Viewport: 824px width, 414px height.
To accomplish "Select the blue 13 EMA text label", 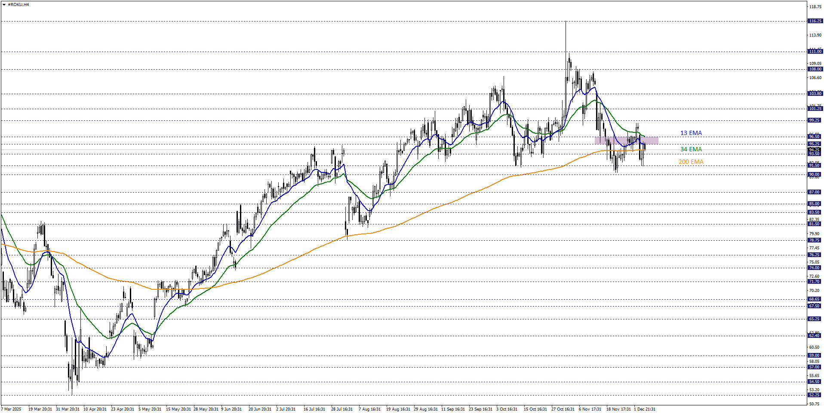I will click(691, 133).
